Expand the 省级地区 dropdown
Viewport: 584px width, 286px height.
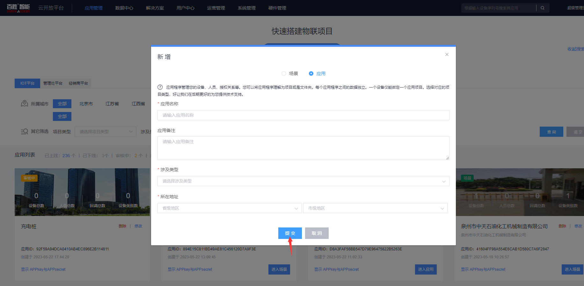[229, 208]
